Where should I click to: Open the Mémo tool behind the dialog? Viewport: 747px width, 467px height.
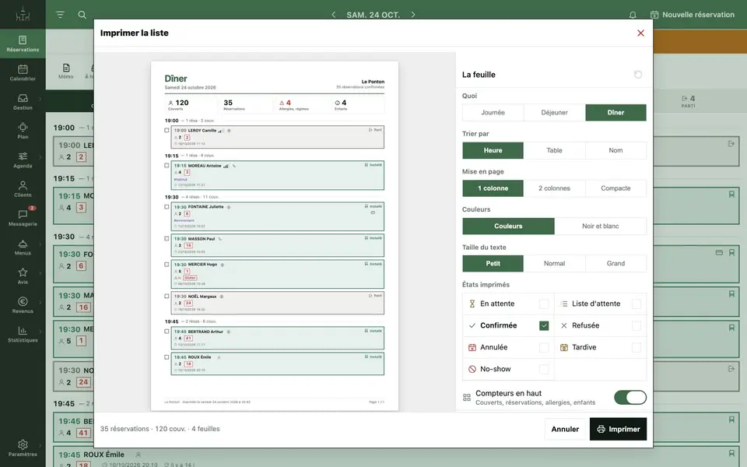pos(65,71)
